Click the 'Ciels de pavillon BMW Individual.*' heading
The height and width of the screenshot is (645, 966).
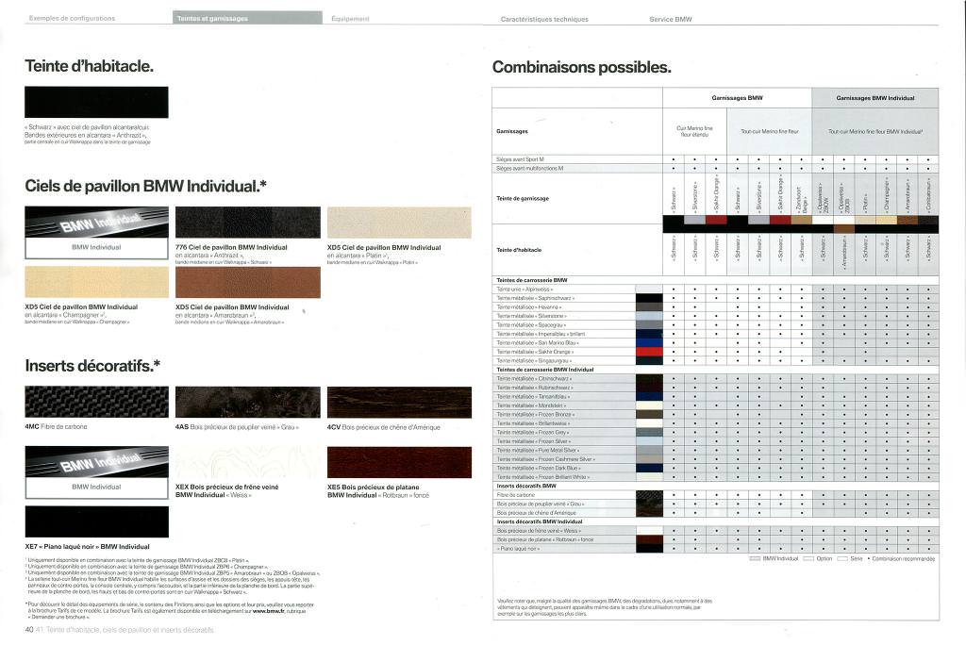tap(145, 186)
